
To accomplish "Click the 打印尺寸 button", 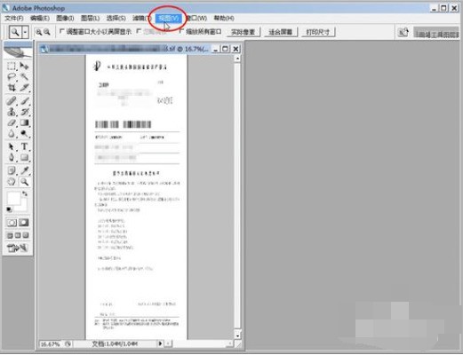I will pos(318,32).
